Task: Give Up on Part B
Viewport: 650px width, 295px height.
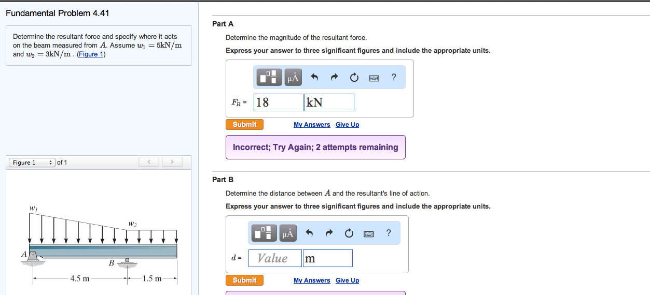Action: [x=347, y=281]
